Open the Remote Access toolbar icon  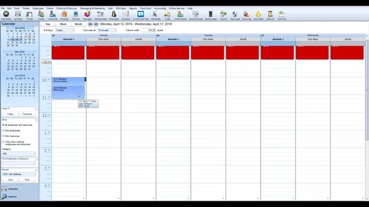tap(195, 16)
